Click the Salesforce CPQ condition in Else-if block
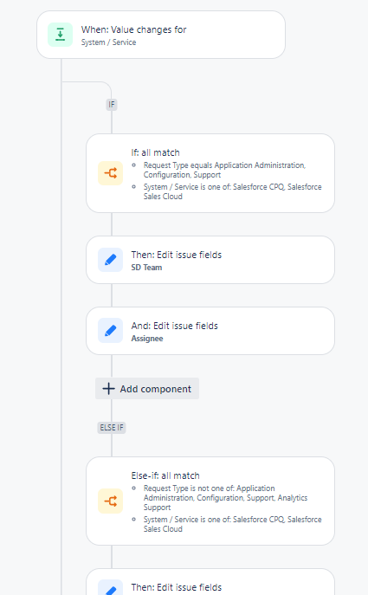 [x=232, y=524]
